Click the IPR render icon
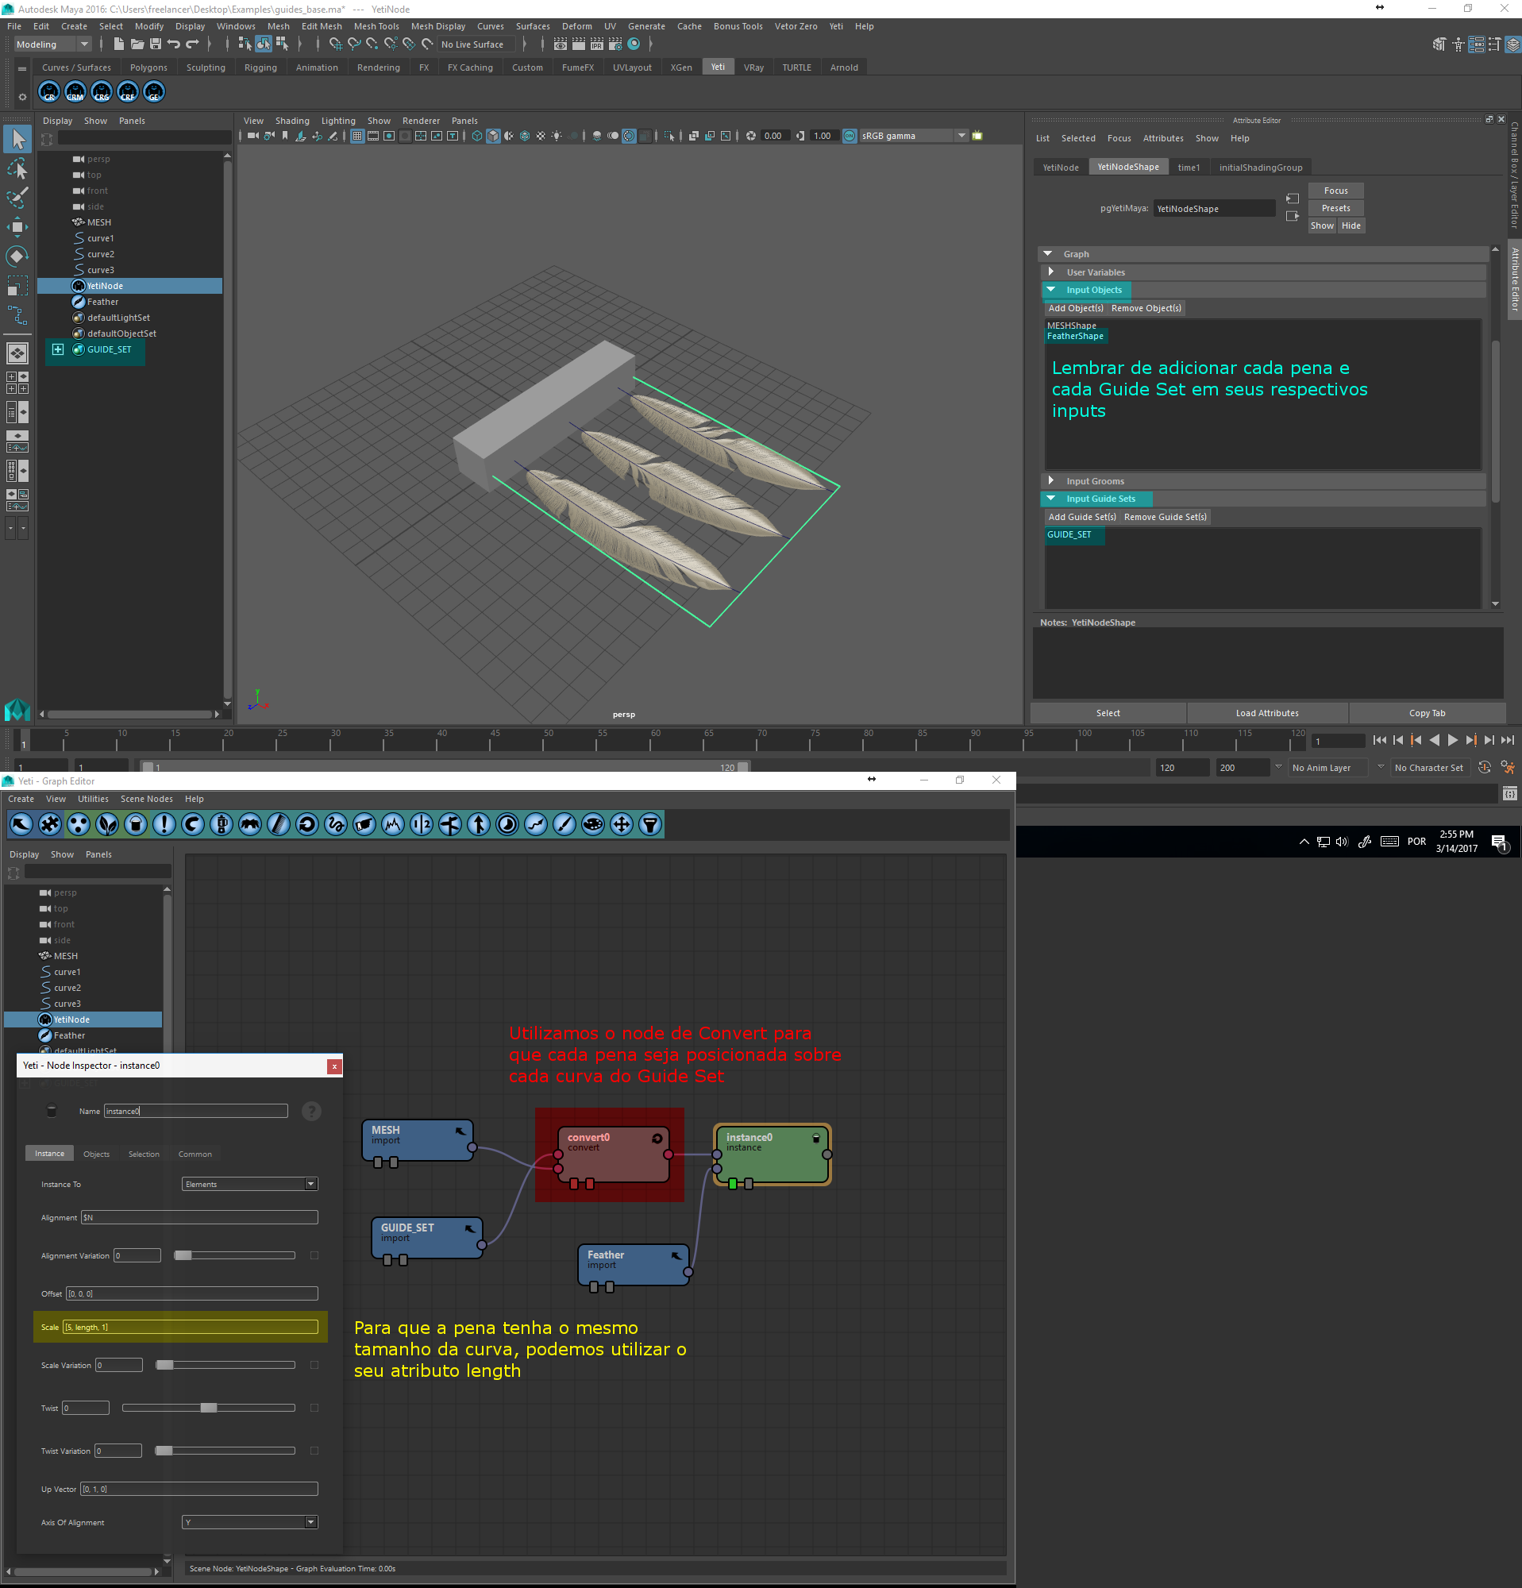Image resolution: width=1522 pixels, height=1588 pixels. click(597, 44)
